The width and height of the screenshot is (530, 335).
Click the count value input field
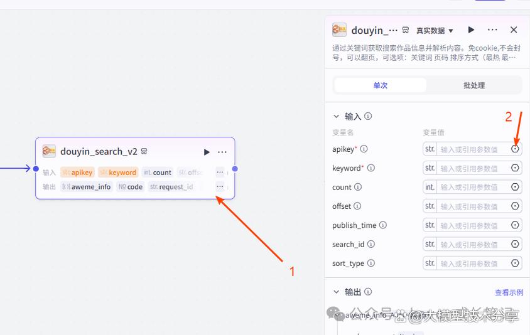click(x=473, y=187)
